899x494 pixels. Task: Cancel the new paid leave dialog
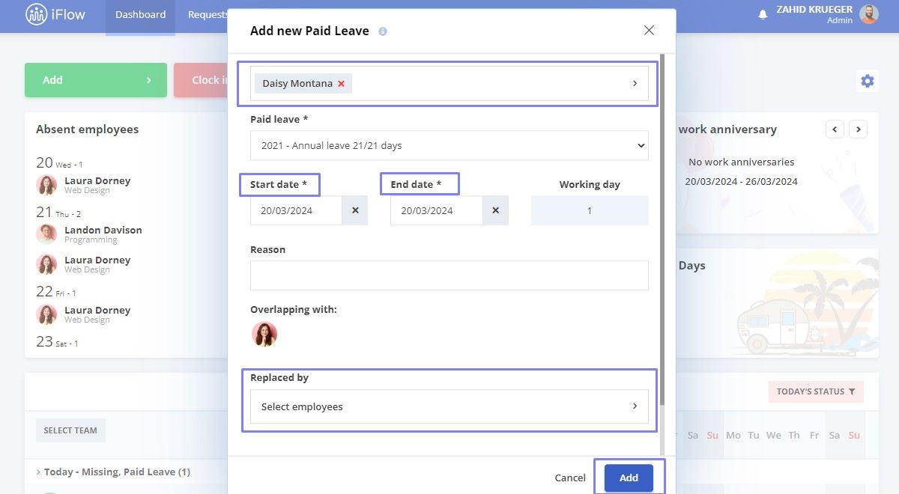(x=570, y=478)
